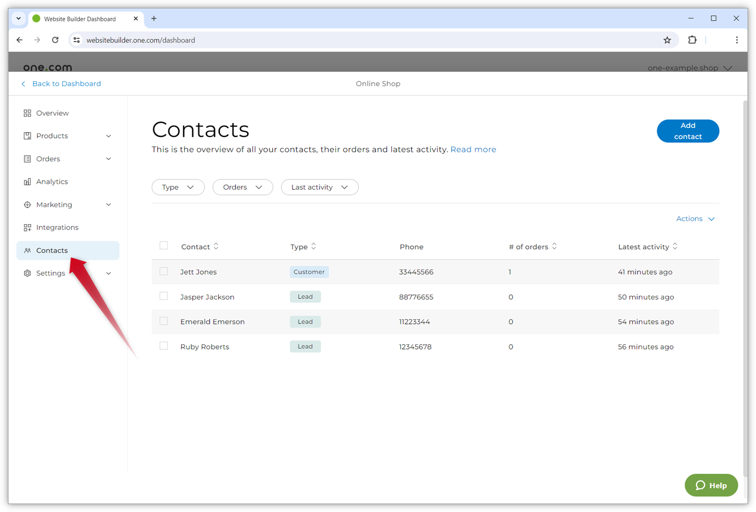Click the Settings gear icon

(x=27, y=273)
